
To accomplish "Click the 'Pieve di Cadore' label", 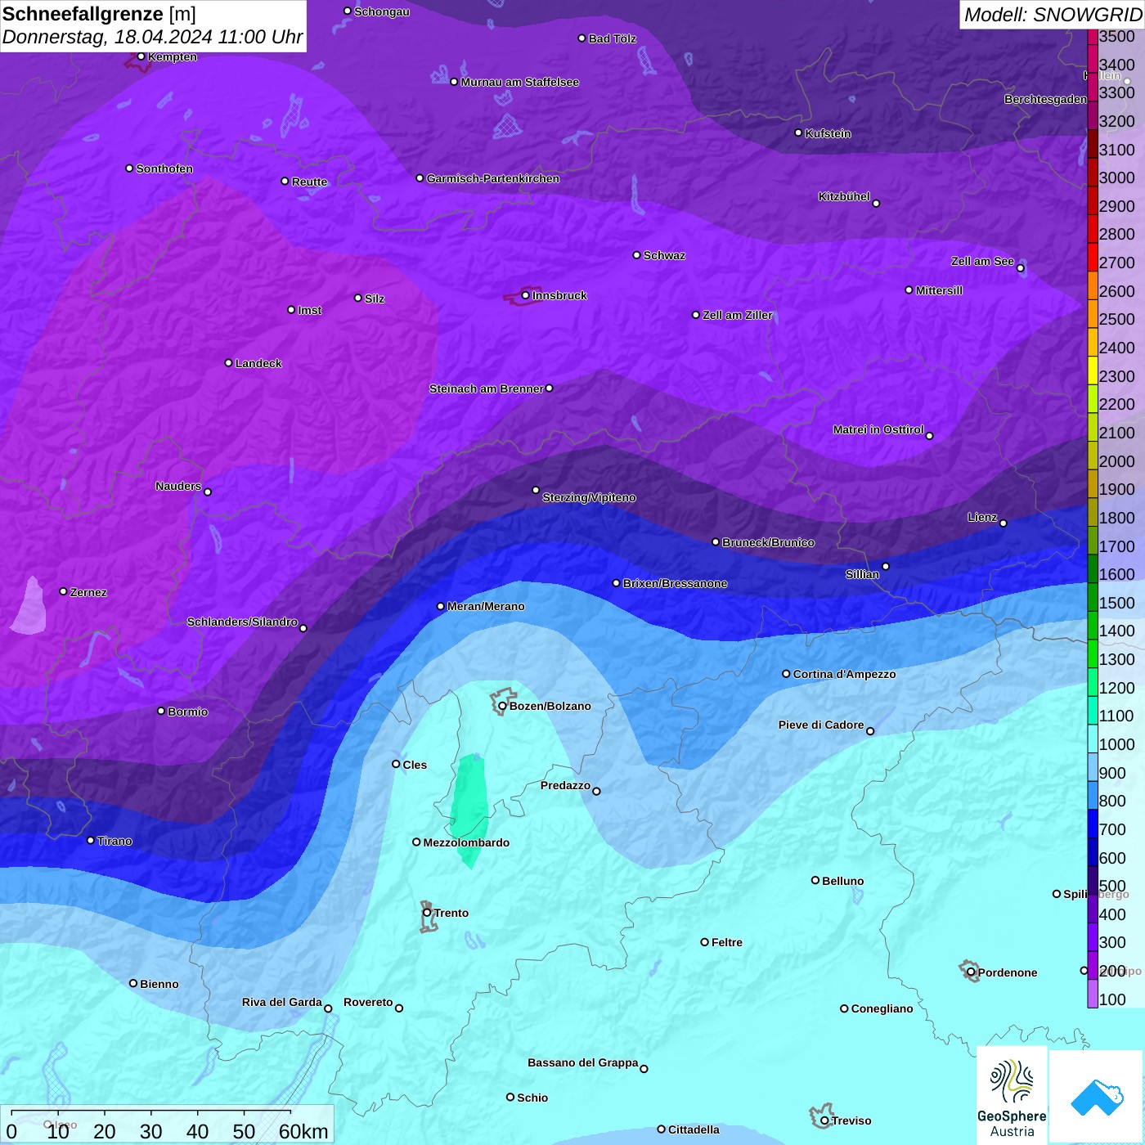I will pyautogui.click(x=821, y=725).
